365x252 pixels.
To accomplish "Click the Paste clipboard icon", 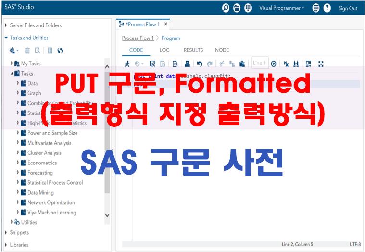I will pos(242,63).
